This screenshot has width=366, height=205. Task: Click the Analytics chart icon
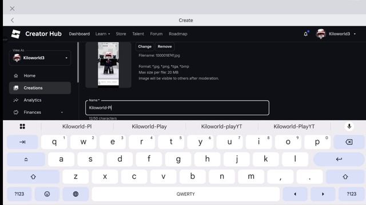tap(16, 100)
